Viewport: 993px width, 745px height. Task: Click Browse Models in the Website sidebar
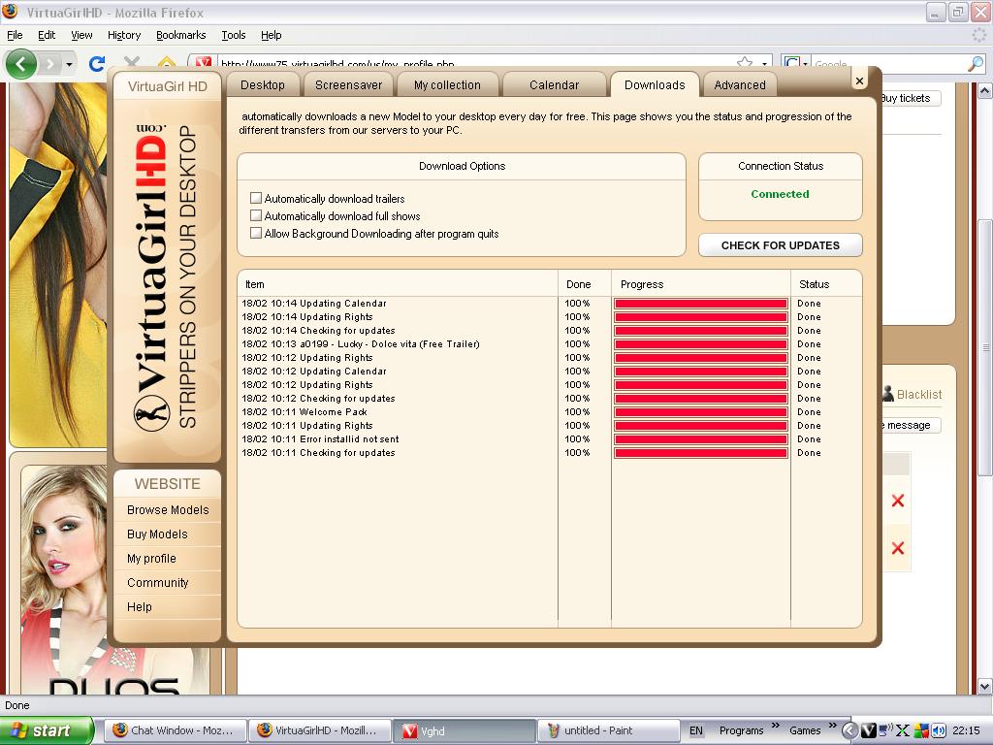(x=168, y=510)
